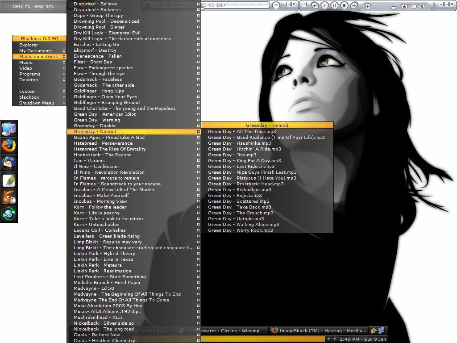This screenshot has width=457, height=343.
Task: Launch eMule donkey icon in the dock
Action: (x=9, y=197)
